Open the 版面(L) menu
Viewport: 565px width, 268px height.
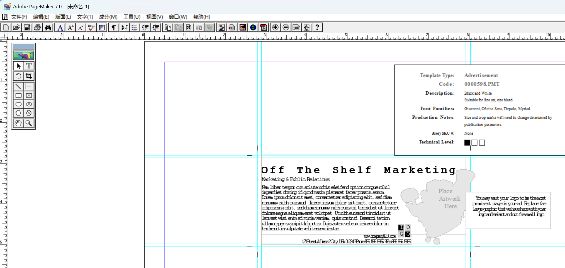click(x=63, y=17)
